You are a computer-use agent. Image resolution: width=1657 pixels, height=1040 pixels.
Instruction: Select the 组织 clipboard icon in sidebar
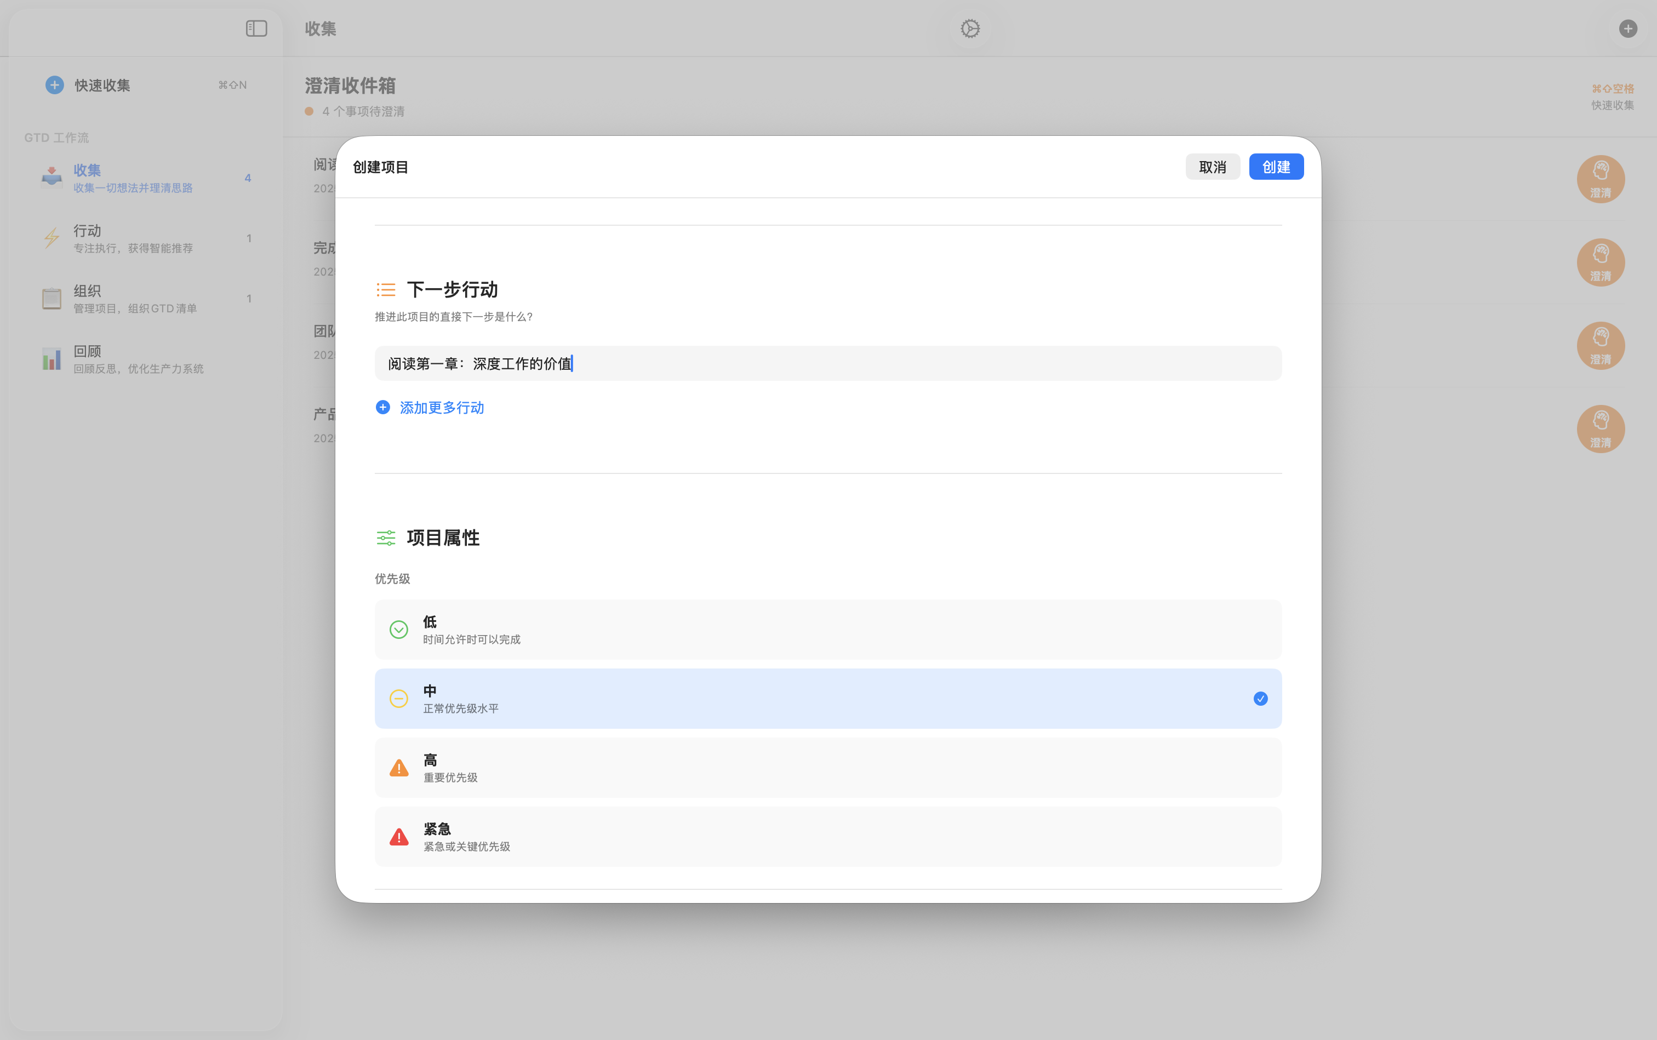tap(52, 298)
